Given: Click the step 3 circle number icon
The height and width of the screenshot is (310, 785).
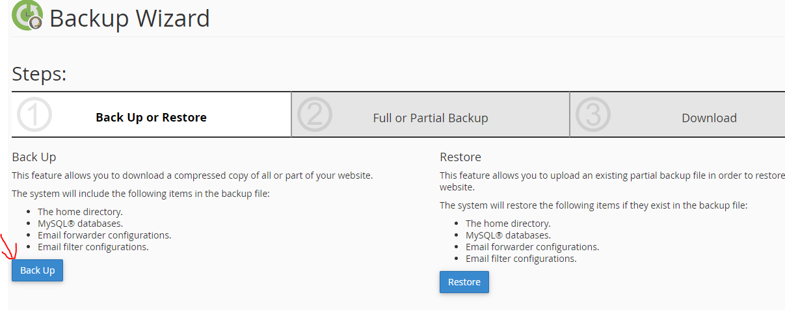Looking at the screenshot, I should click(x=593, y=114).
